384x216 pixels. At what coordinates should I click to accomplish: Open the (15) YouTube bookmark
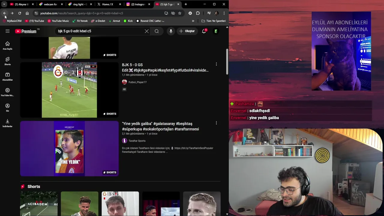point(34,21)
